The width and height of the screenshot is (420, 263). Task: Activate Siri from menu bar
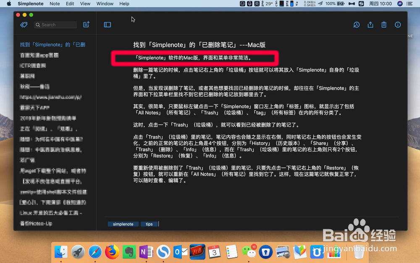[400, 3]
